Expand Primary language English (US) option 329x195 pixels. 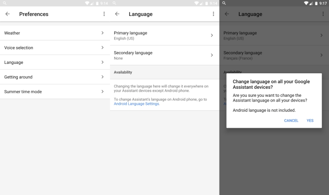click(x=130, y=35)
